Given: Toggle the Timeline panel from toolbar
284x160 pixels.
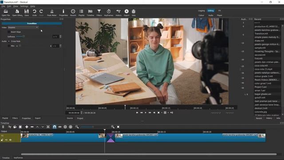Looking at the screenshot, I should tap(90, 13).
